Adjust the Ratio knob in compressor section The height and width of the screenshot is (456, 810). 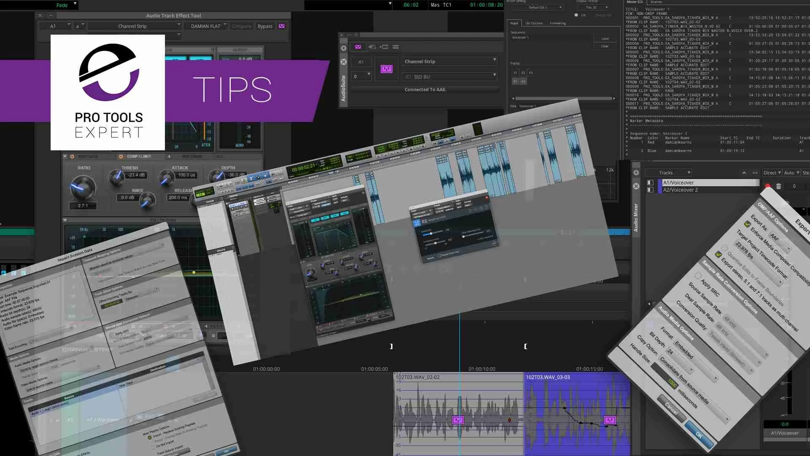click(82, 187)
